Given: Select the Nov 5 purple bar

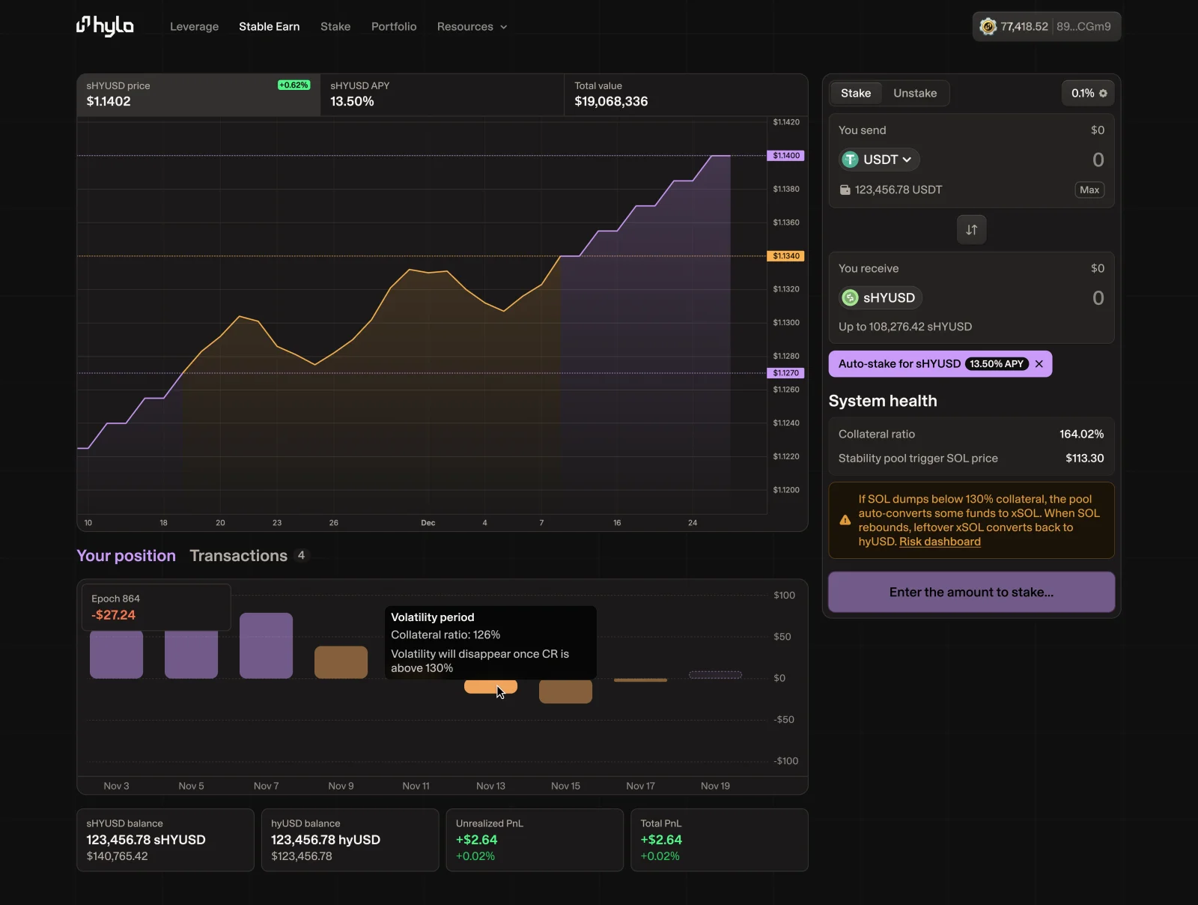Looking at the screenshot, I should tap(191, 655).
